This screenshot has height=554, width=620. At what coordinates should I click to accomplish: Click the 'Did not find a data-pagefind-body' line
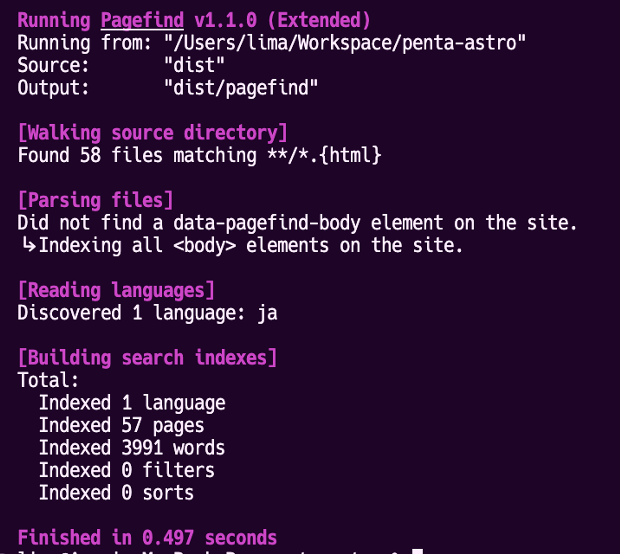pyautogui.click(x=298, y=223)
